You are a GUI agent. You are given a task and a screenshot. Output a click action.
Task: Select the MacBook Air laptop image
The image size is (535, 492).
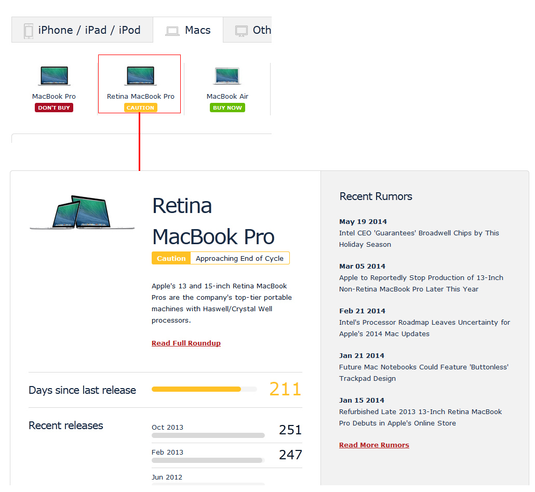click(228, 76)
